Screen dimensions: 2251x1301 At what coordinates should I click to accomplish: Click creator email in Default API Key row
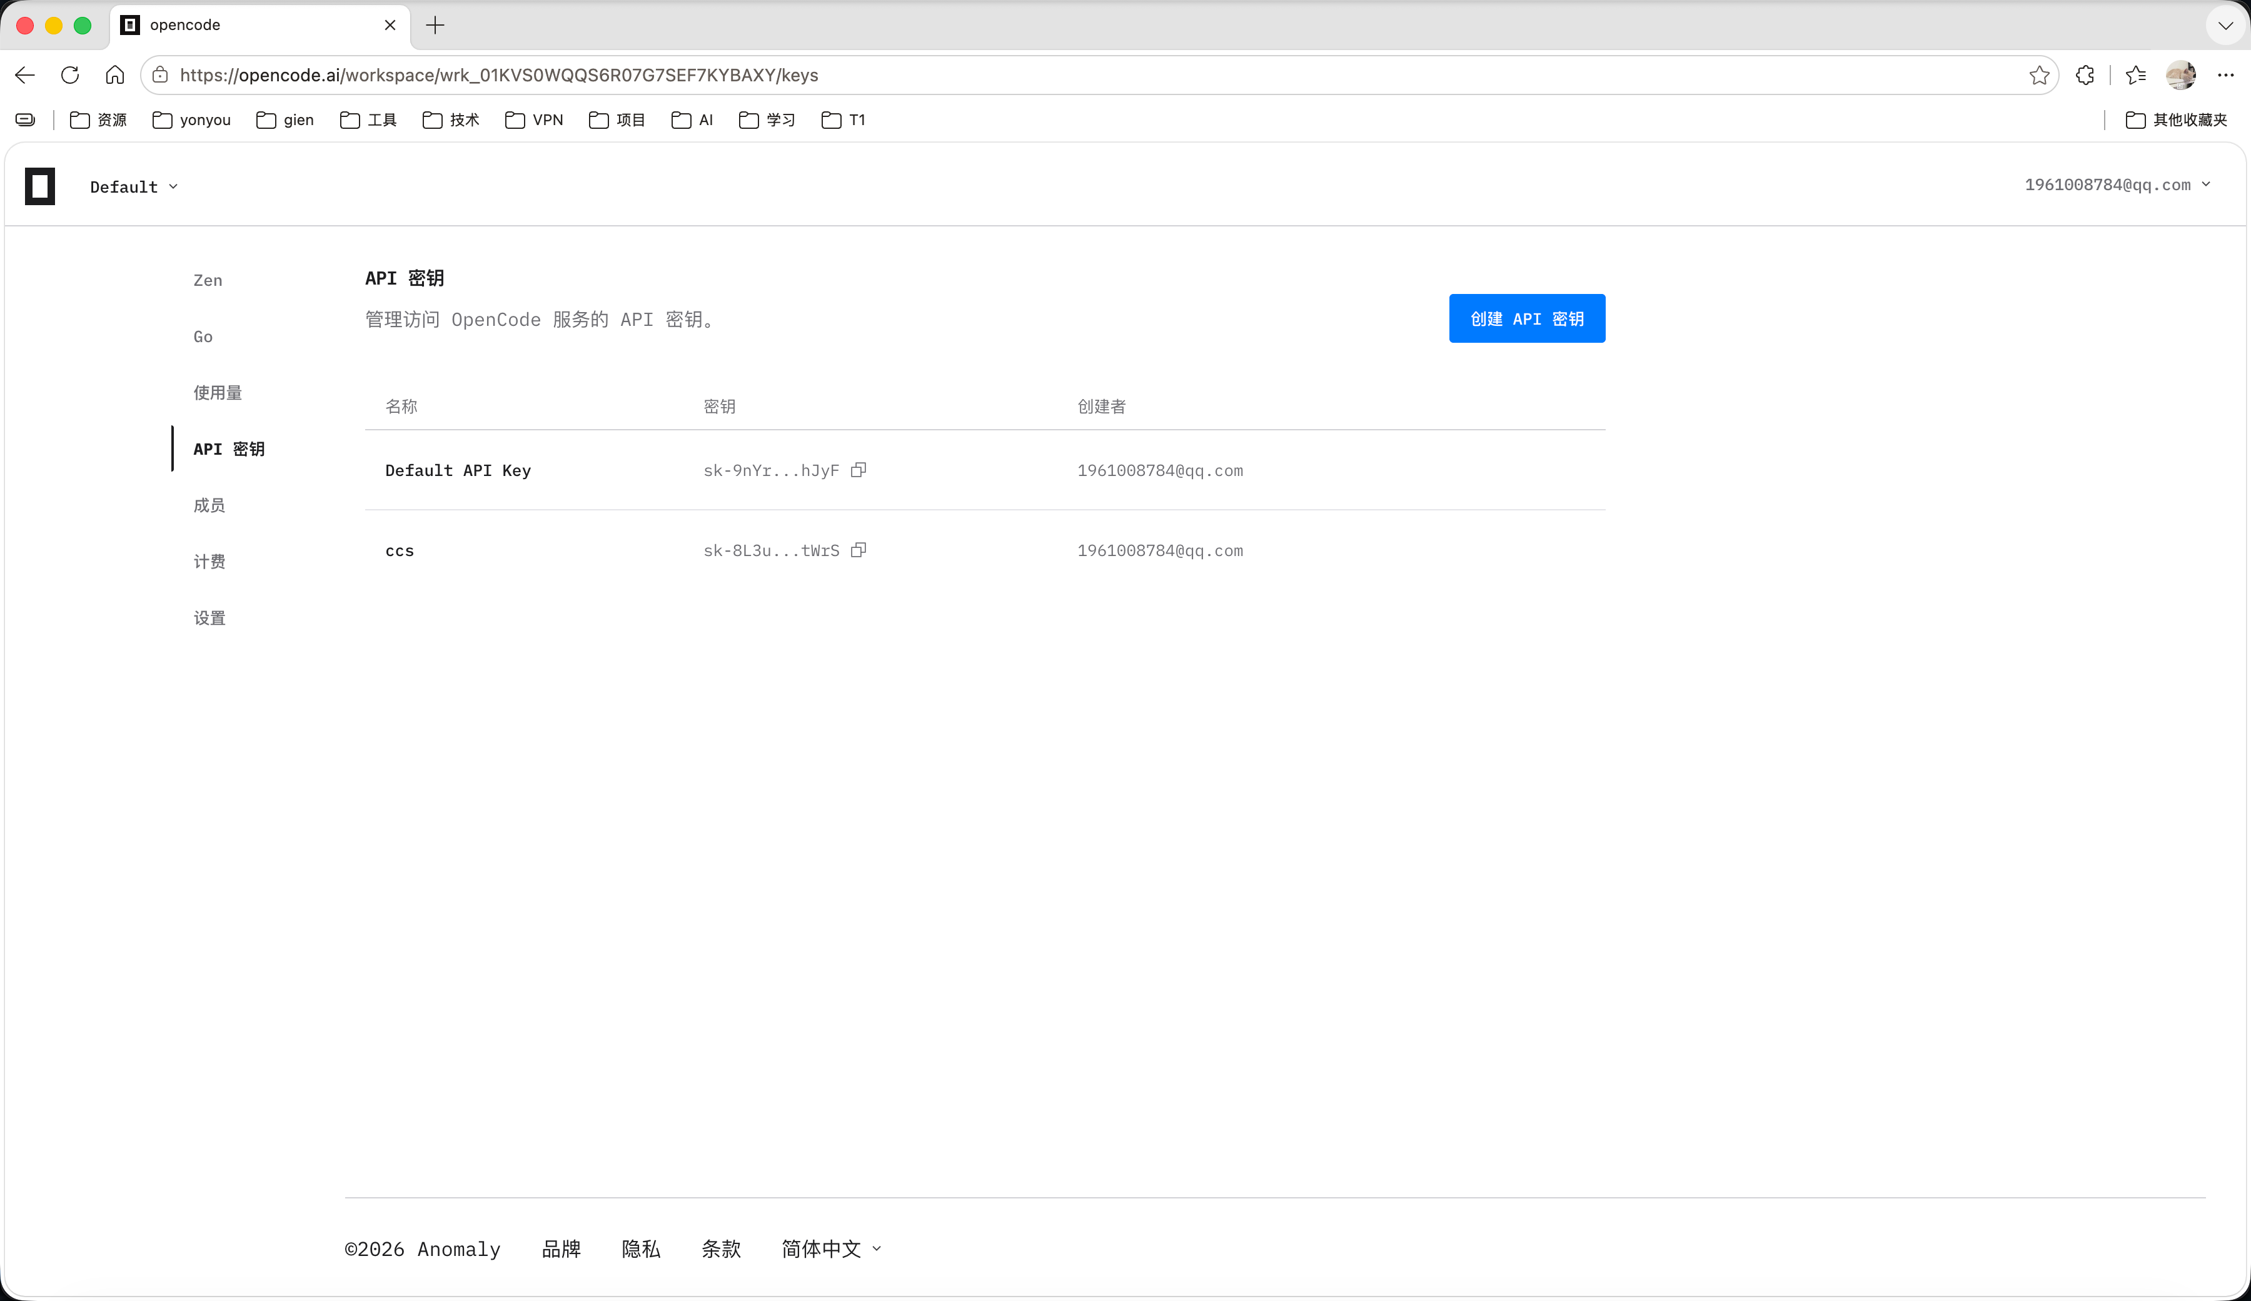(x=1159, y=470)
